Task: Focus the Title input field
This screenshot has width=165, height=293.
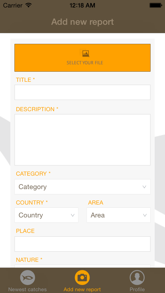Action: [82, 92]
